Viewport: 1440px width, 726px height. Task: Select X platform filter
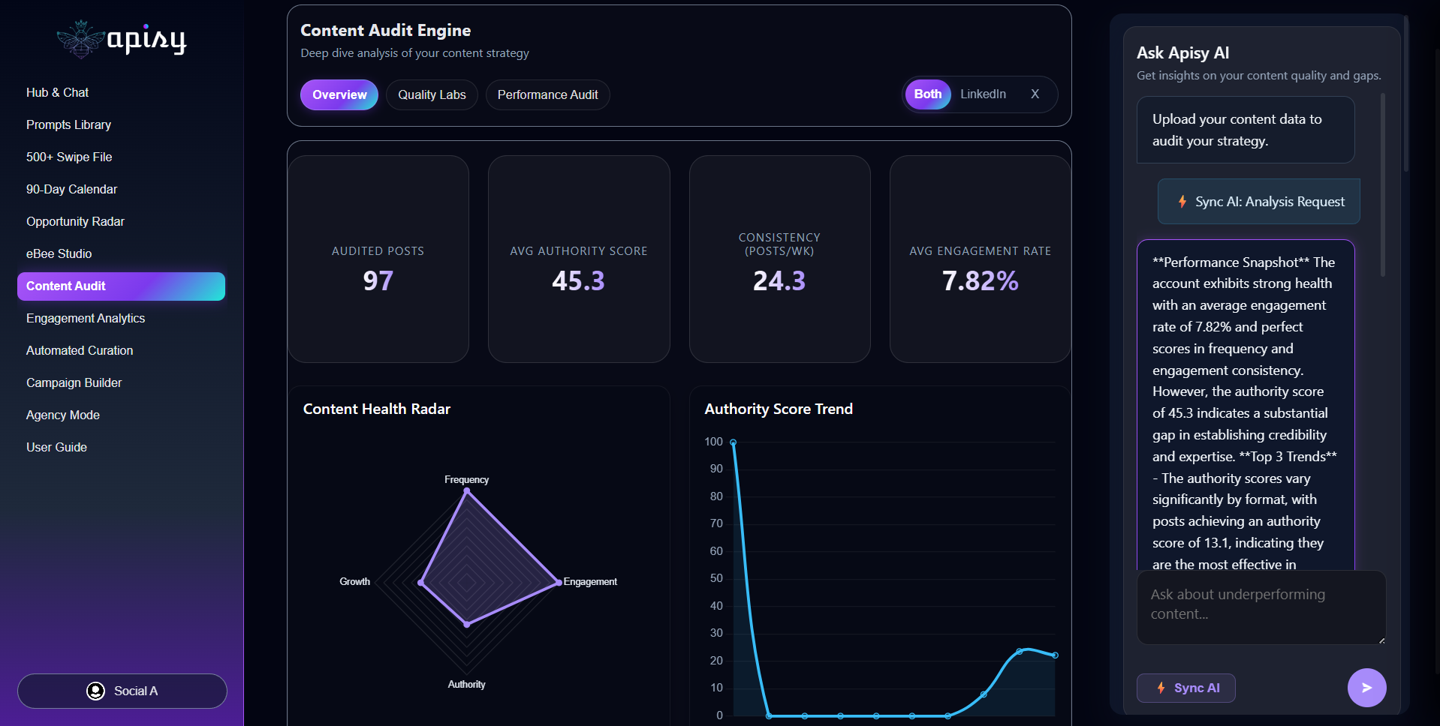[1035, 94]
